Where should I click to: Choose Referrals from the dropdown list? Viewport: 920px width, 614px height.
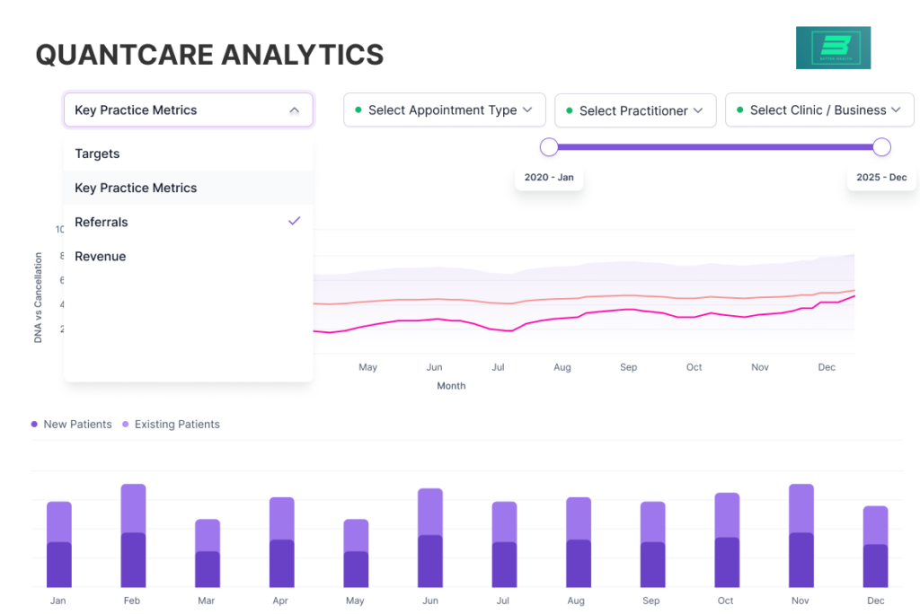click(x=189, y=222)
